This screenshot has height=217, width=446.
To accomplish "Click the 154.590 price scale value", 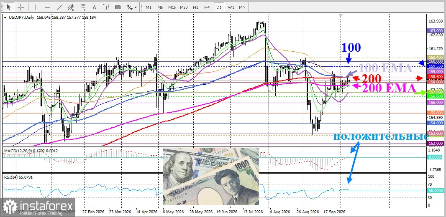I will 436,118.
